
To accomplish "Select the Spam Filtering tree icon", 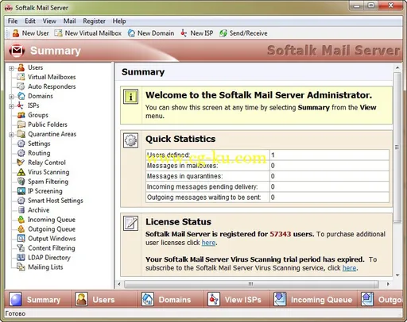I will (x=21, y=182).
